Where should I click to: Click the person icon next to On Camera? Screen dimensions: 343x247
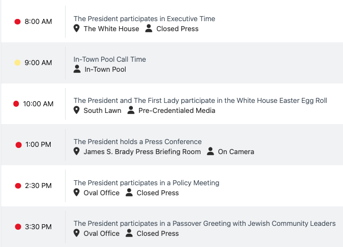(211, 152)
